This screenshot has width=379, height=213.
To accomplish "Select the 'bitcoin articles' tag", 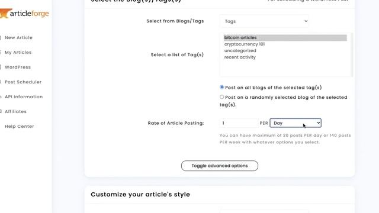I will click(285, 38).
